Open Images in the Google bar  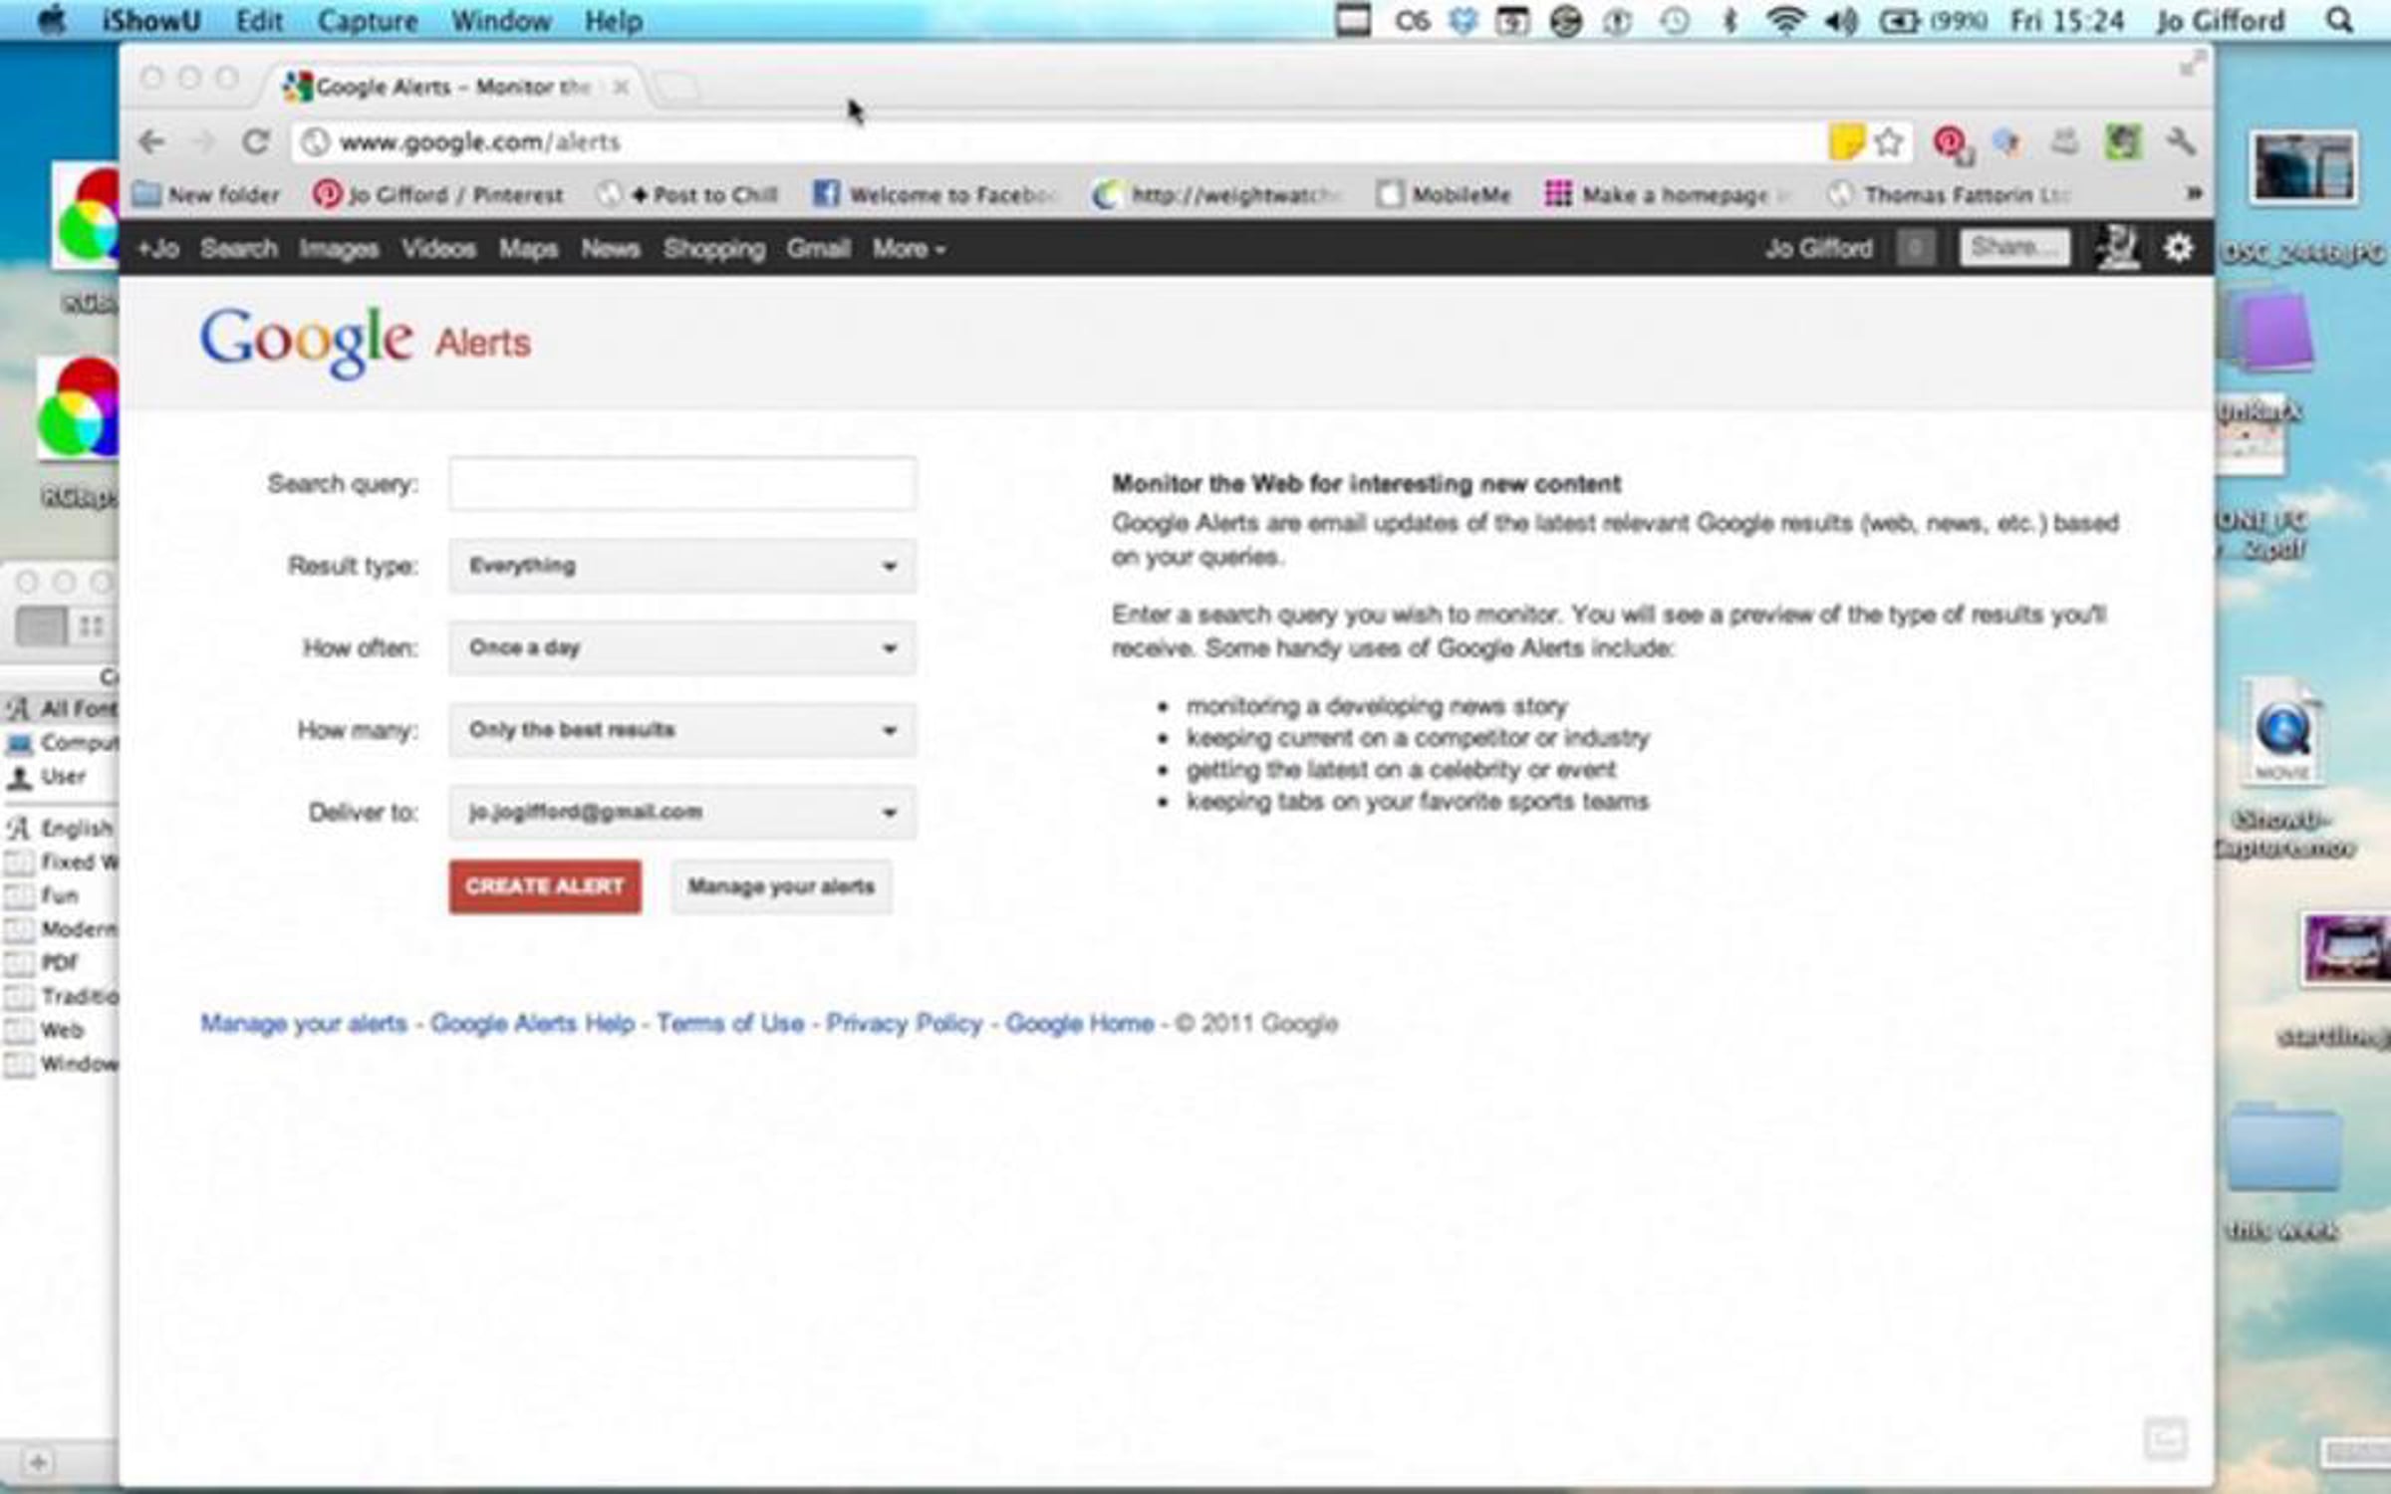coord(339,248)
